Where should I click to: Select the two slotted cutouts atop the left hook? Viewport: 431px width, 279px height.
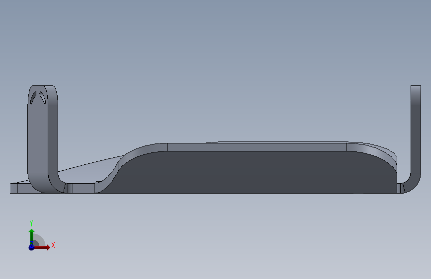click(x=38, y=97)
